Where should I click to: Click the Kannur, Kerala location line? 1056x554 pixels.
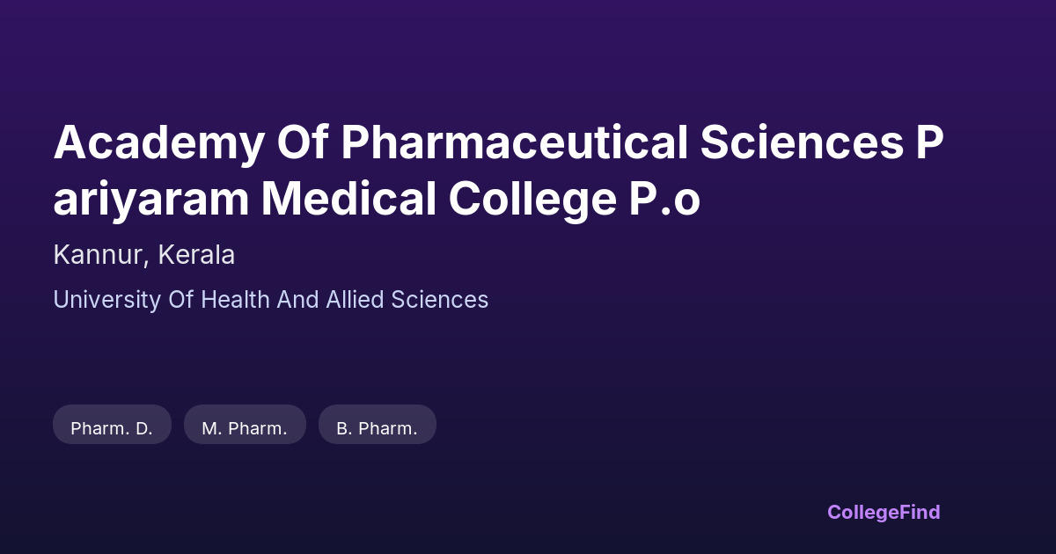[143, 255]
